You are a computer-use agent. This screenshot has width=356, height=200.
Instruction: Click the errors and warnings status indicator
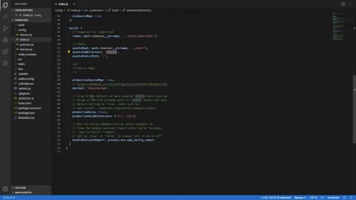point(9,198)
